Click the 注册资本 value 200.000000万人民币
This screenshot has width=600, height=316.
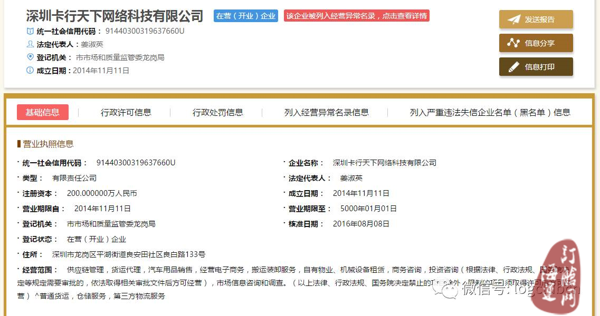[102, 193]
